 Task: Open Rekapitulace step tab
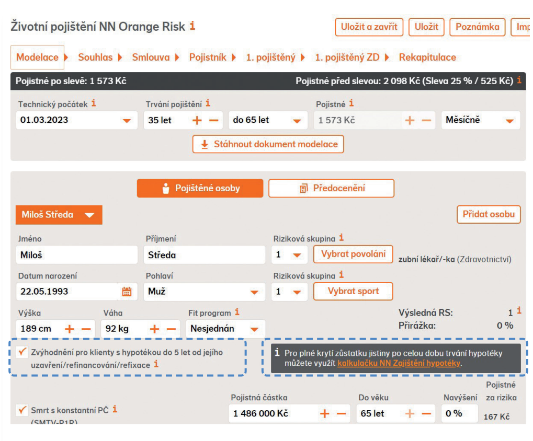[427, 57]
